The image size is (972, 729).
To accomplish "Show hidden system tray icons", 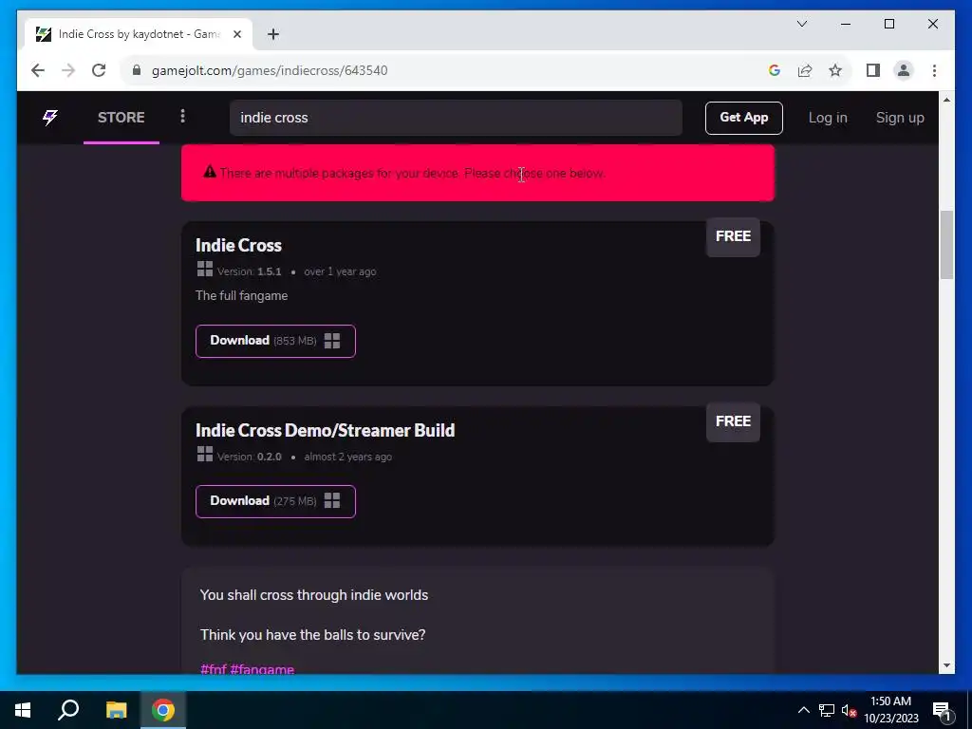I will (x=803, y=710).
